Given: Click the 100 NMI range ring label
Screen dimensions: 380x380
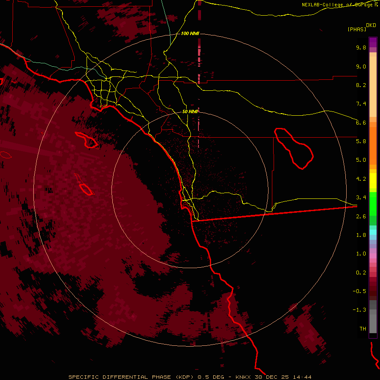Looking at the screenshot, I should (x=190, y=33).
